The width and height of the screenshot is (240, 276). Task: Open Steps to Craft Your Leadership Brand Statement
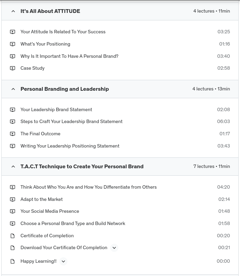(71, 122)
